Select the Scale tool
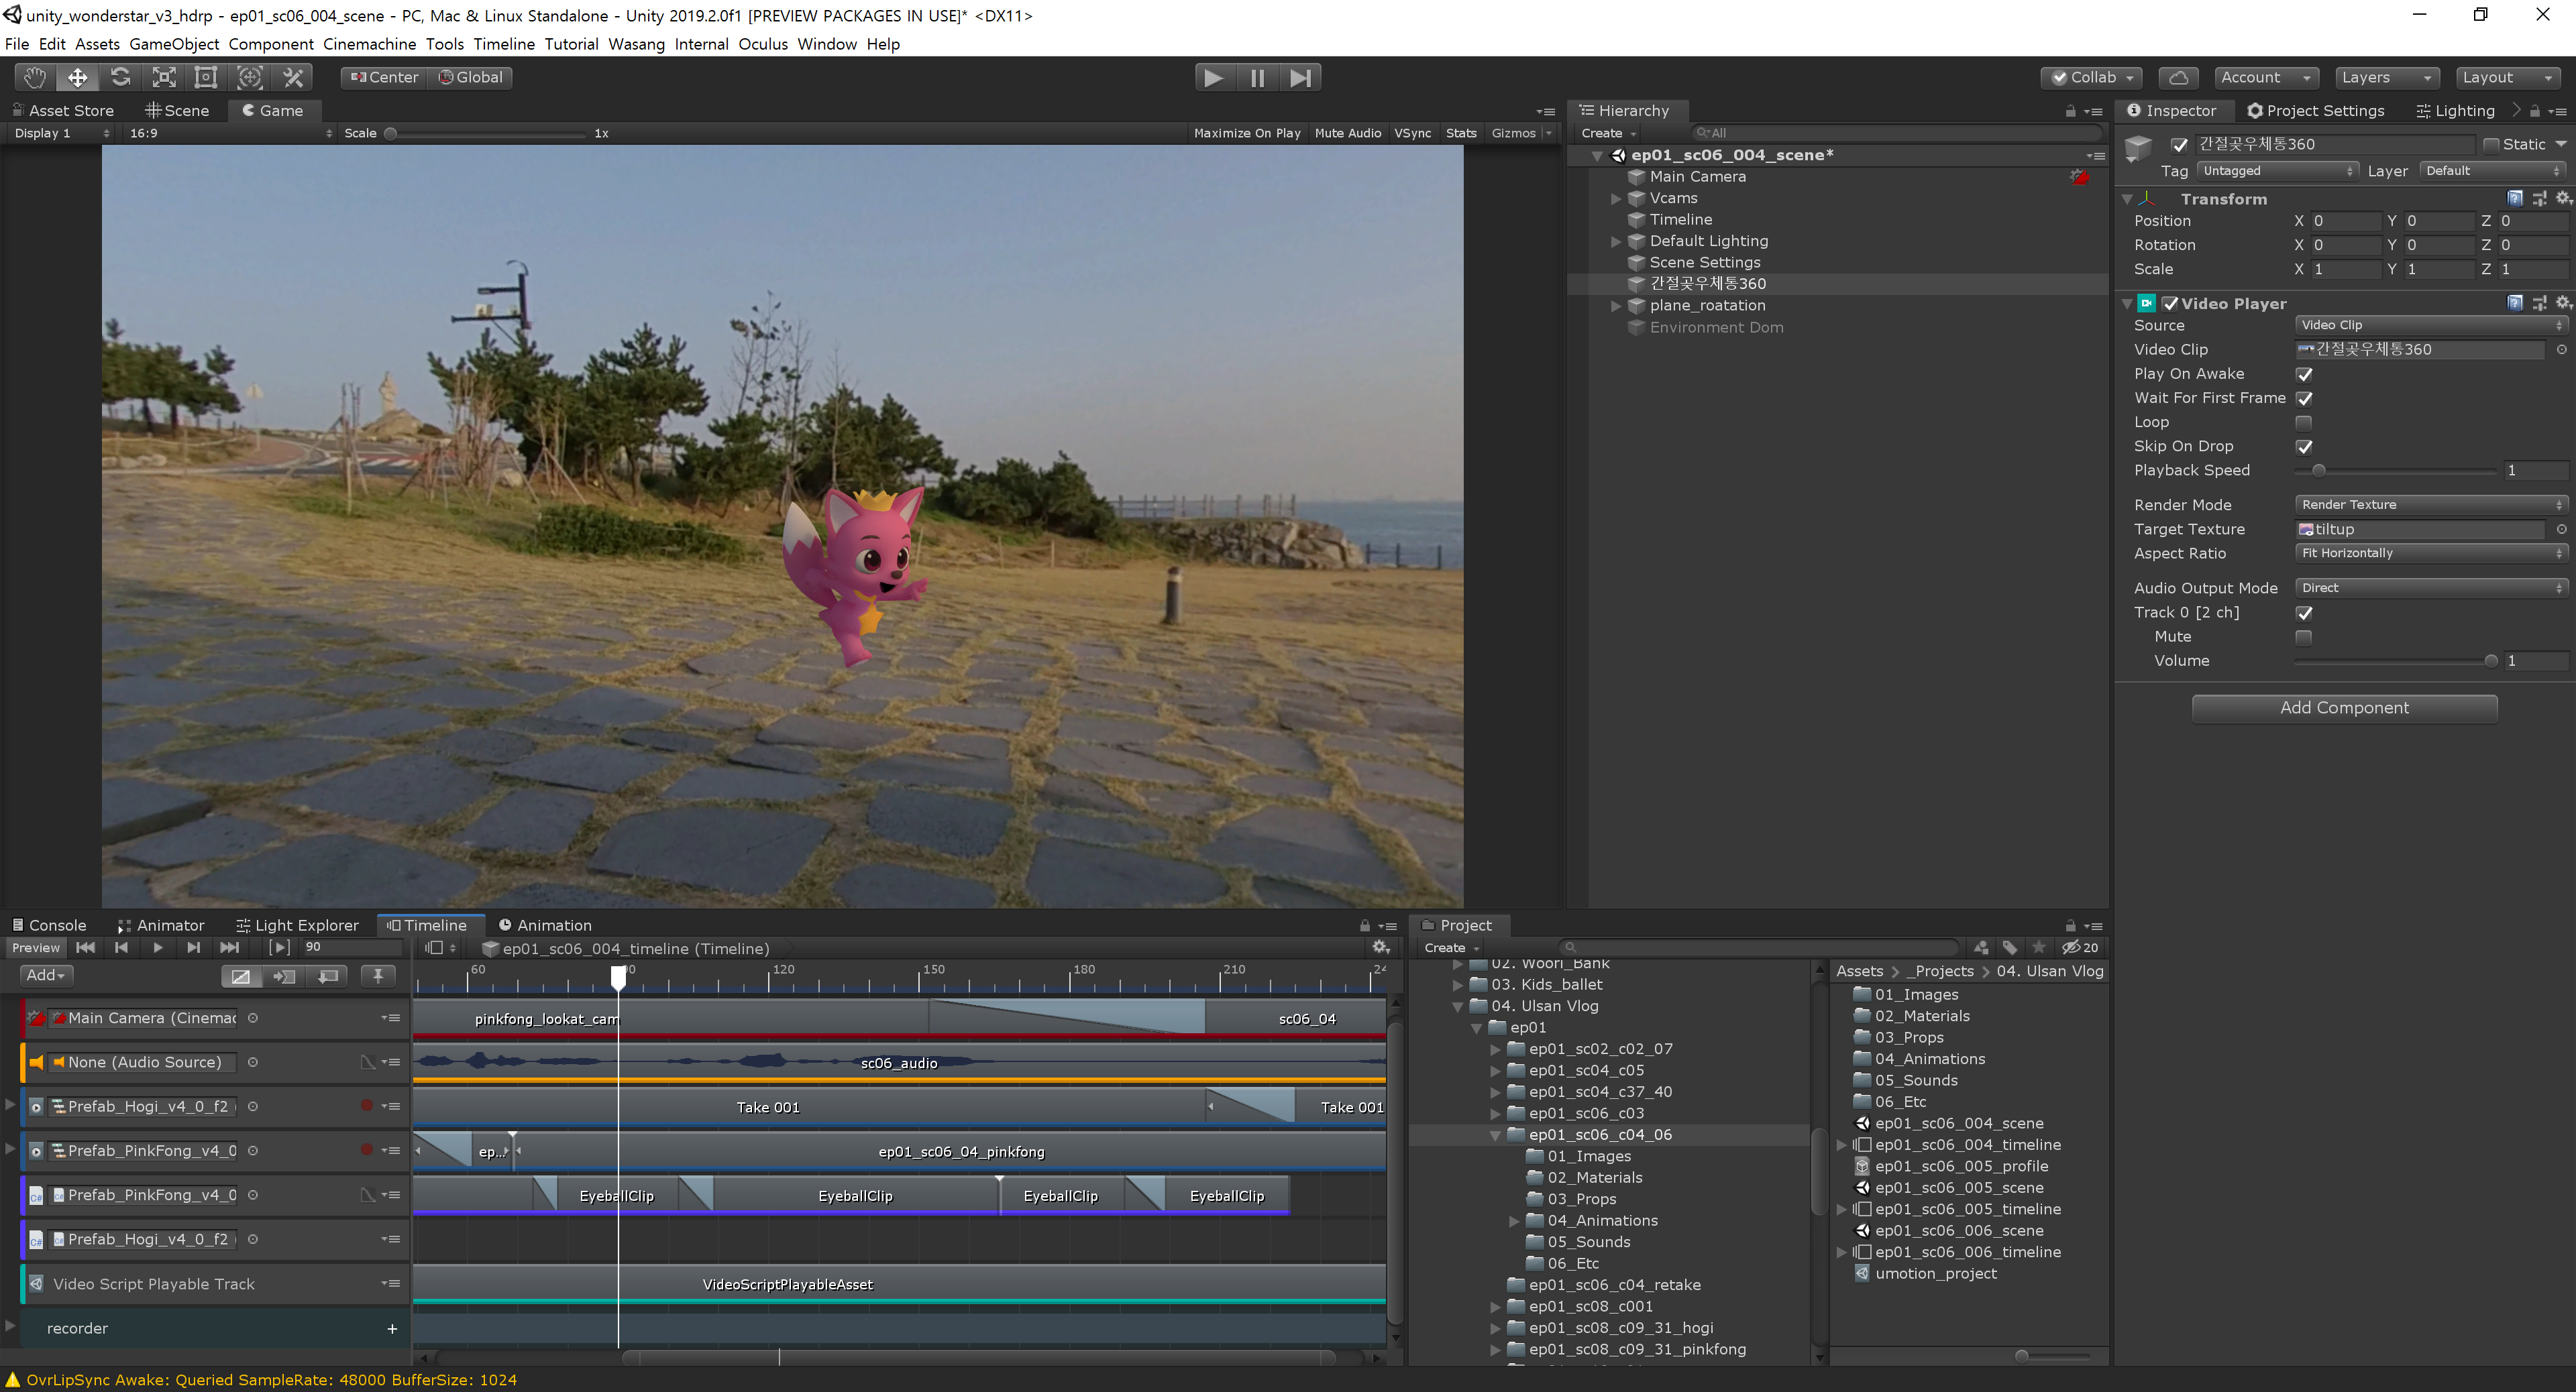Image resolution: width=2576 pixels, height=1392 pixels. [x=164, y=77]
